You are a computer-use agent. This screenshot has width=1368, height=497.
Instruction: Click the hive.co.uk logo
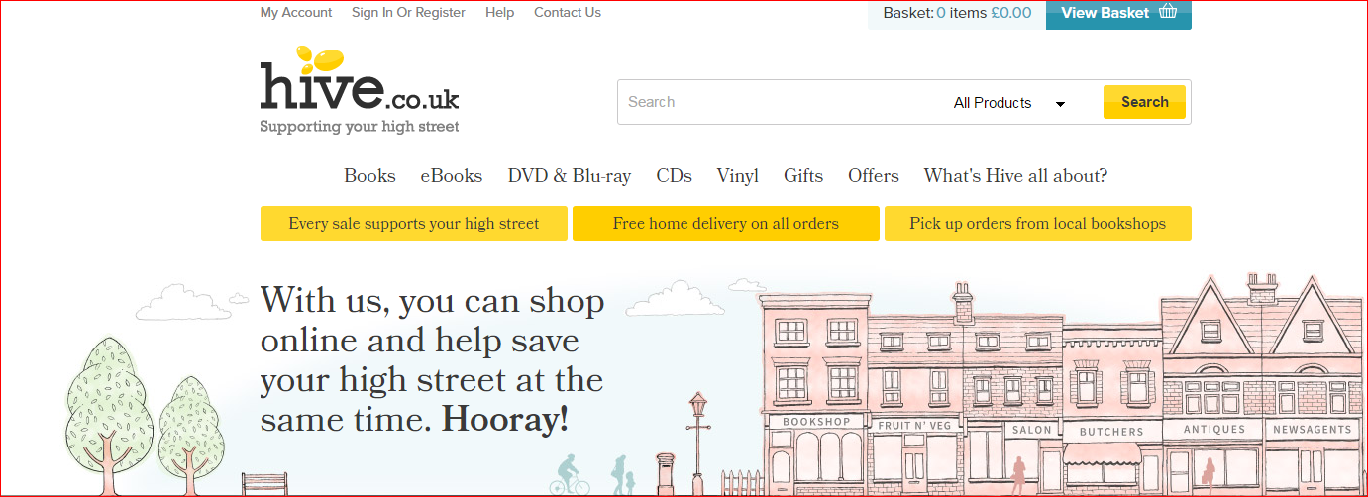(359, 89)
